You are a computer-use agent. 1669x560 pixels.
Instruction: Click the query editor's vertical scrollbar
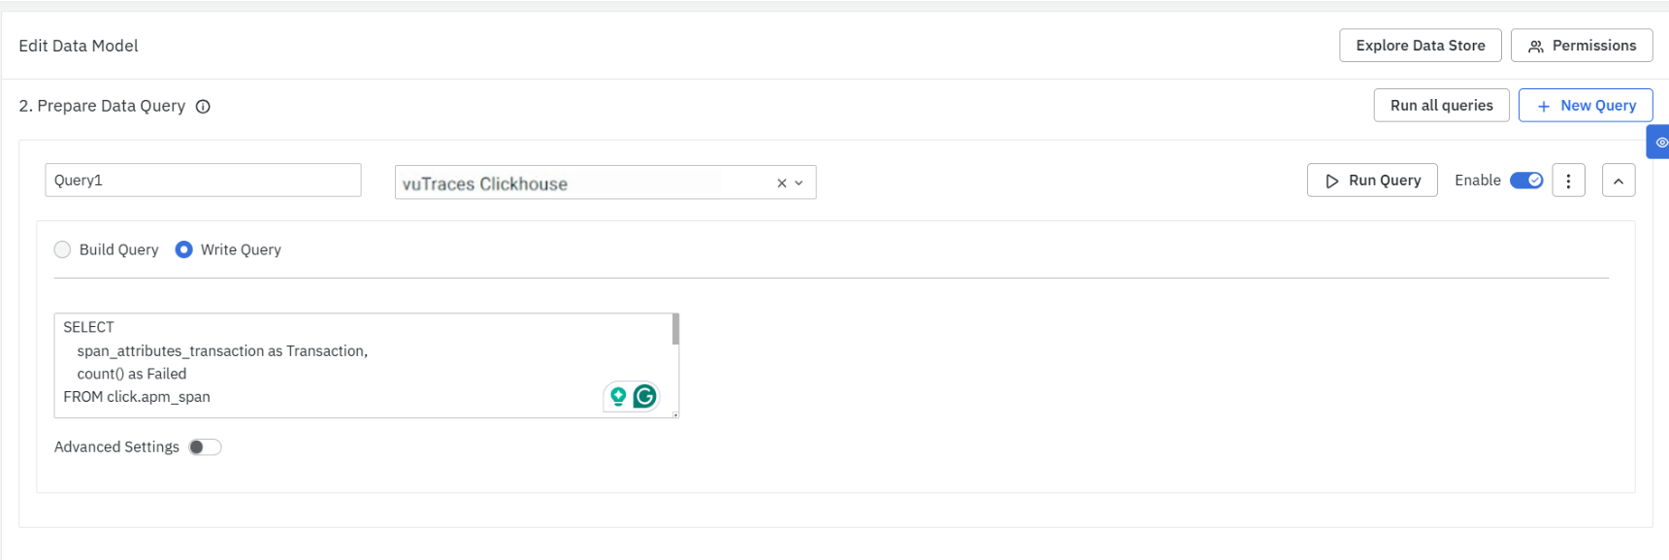point(675,330)
